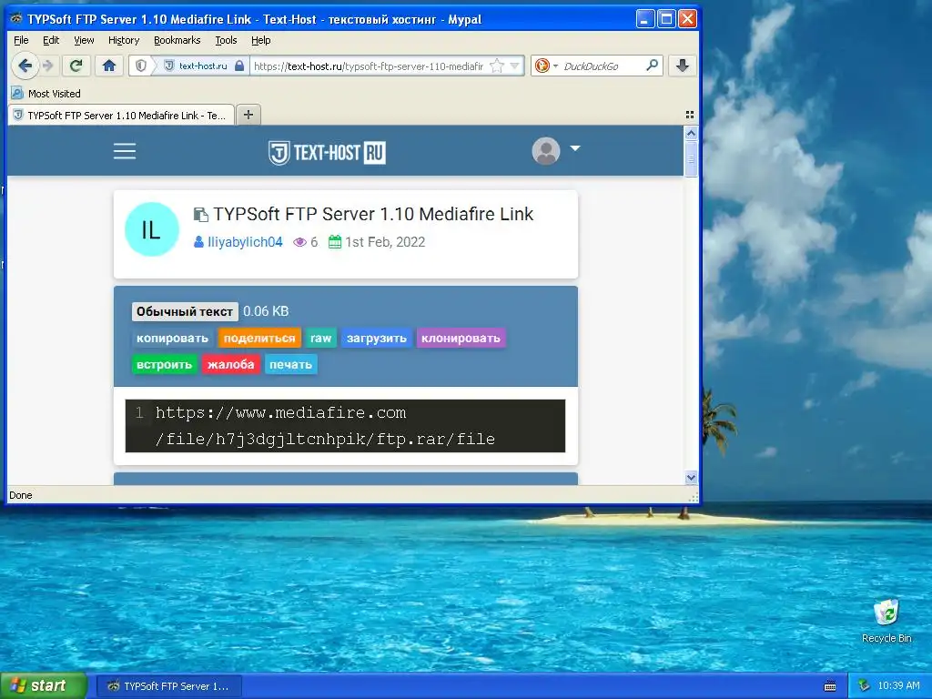Click the загрузить download button
Image resolution: width=932 pixels, height=699 pixels.
click(x=376, y=339)
